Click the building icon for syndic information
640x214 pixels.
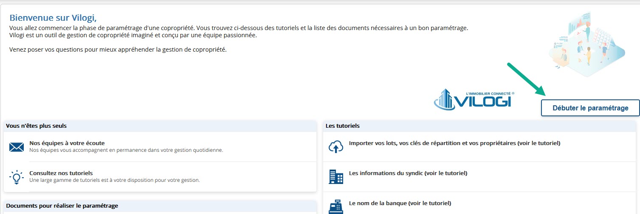tap(336, 176)
